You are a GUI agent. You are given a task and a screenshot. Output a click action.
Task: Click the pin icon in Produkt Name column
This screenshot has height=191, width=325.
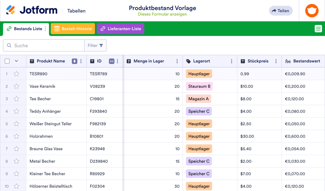74,61
